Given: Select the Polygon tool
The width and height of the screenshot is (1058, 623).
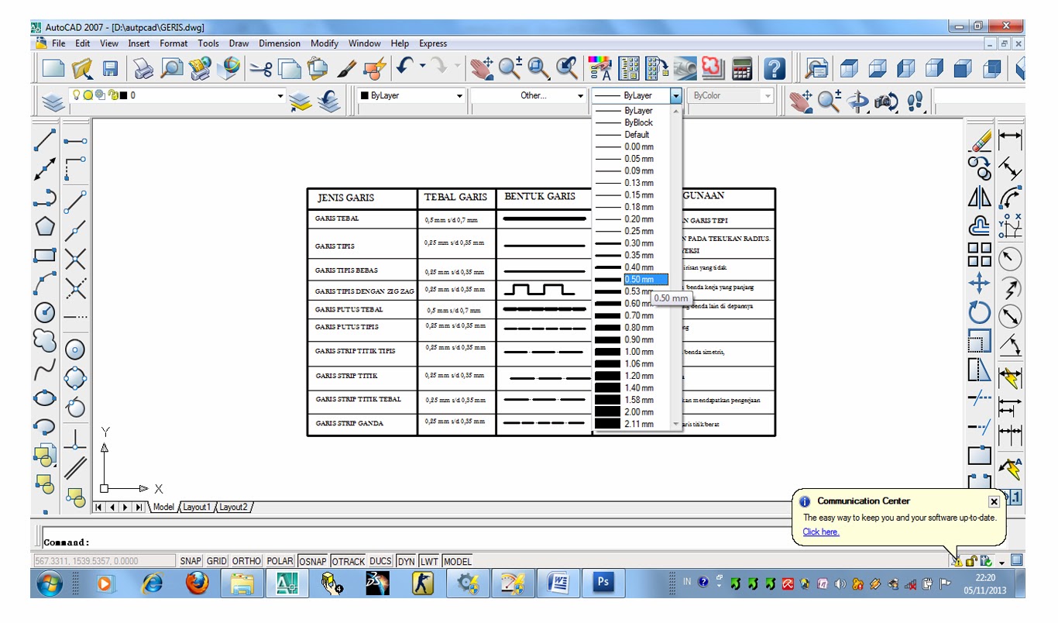Looking at the screenshot, I should tap(44, 226).
